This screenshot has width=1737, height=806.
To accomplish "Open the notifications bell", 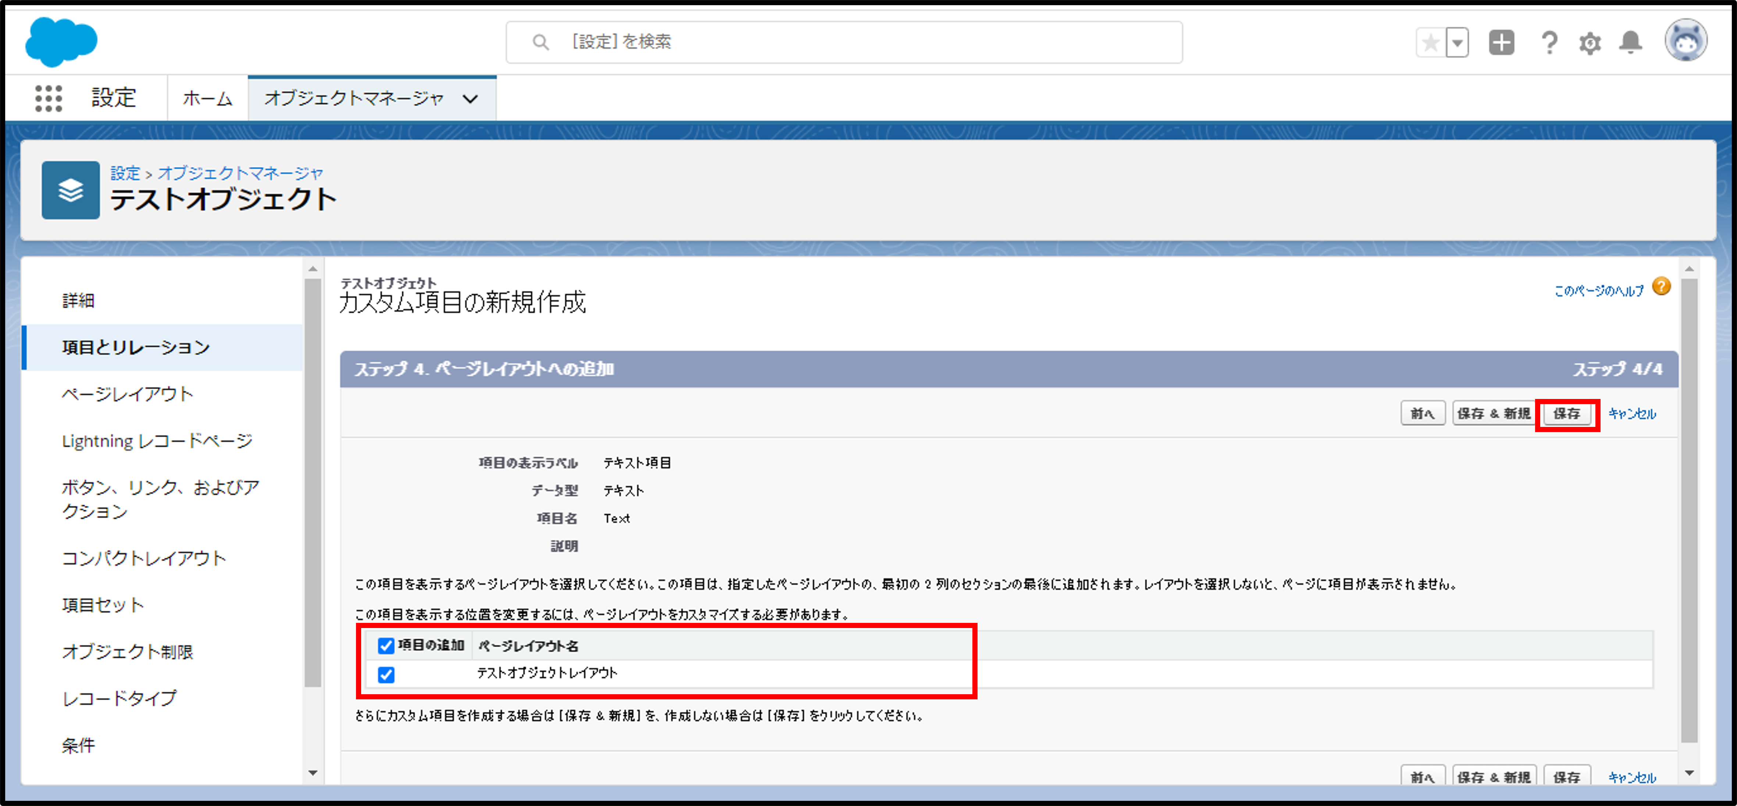I will pos(1630,43).
